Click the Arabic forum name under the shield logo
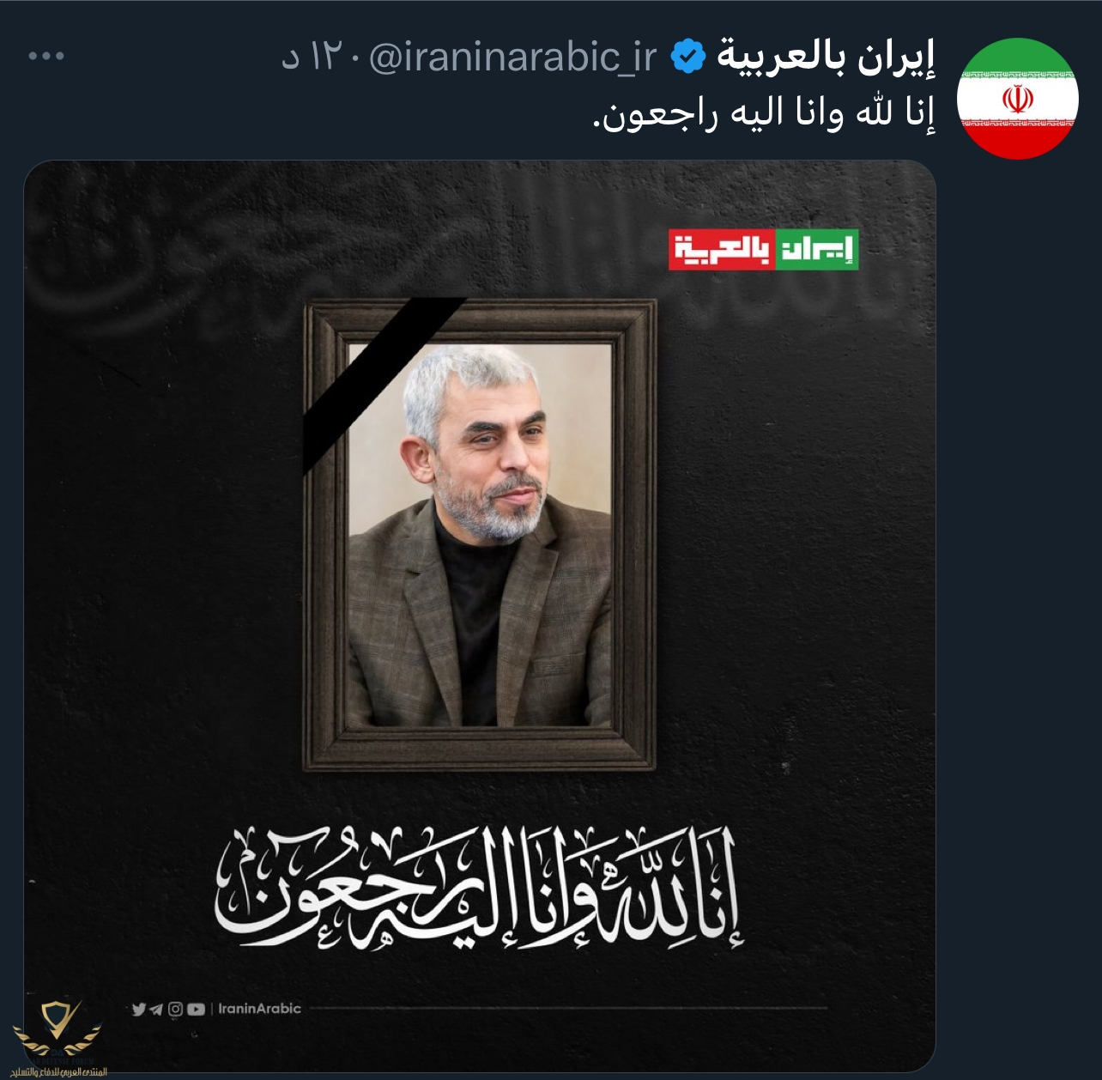 [x=58, y=1071]
